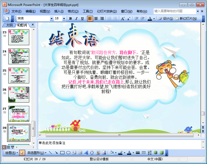
Task: Apply font color using toolbar A icon
Action: tap(150, 19)
